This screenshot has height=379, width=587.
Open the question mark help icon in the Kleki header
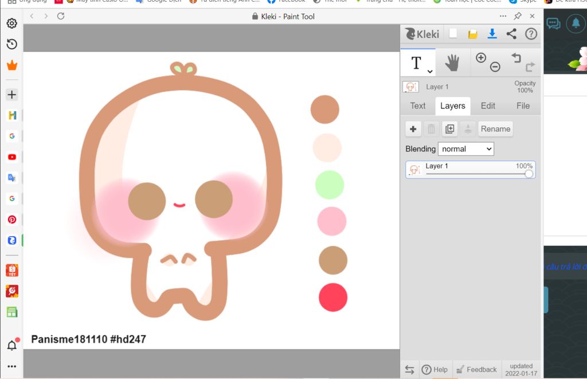pyautogui.click(x=531, y=34)
